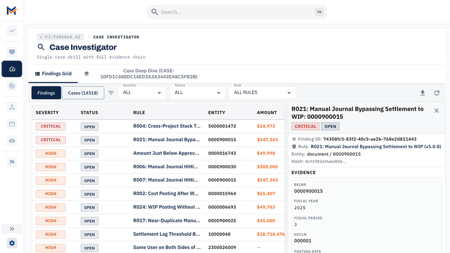Open the trend chart sidebar icon
450x253 pixels.
click(x=12, y=31)
